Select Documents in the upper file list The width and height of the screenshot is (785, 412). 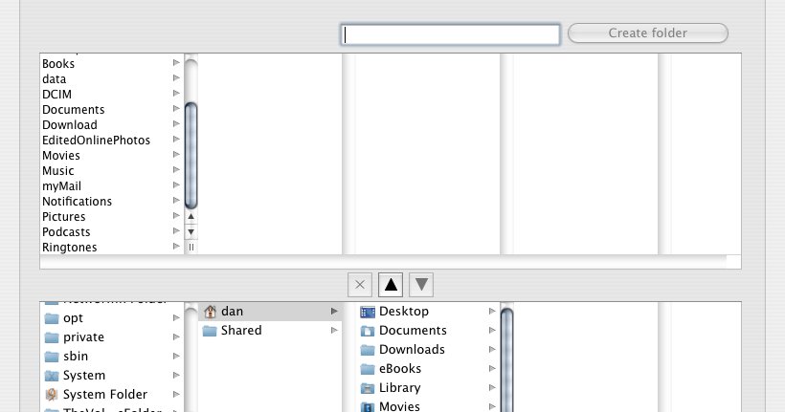(x=73, y=110)
